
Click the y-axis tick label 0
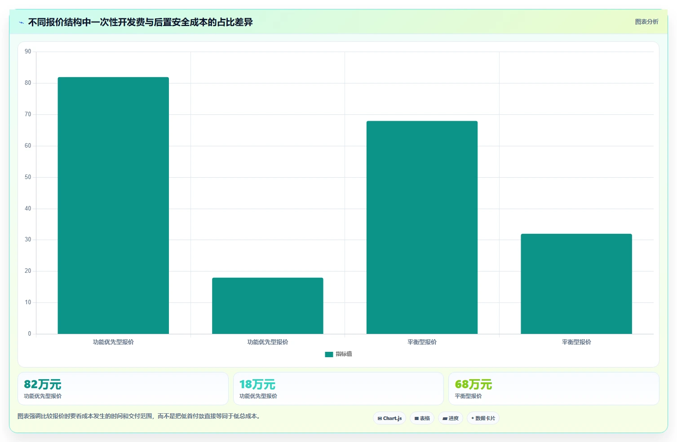pyautogui.click(x=30, y=334)
